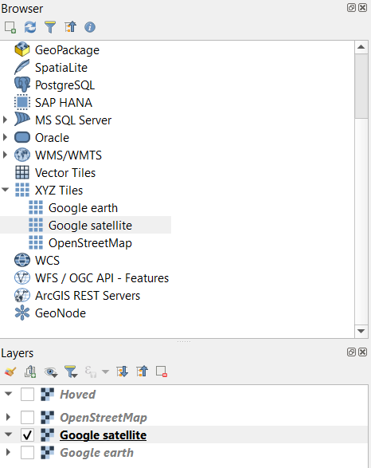Viewport: 371px width, 468px height.
Task: Expand the MS SQL Server node
Action: [x=5, y=120]
